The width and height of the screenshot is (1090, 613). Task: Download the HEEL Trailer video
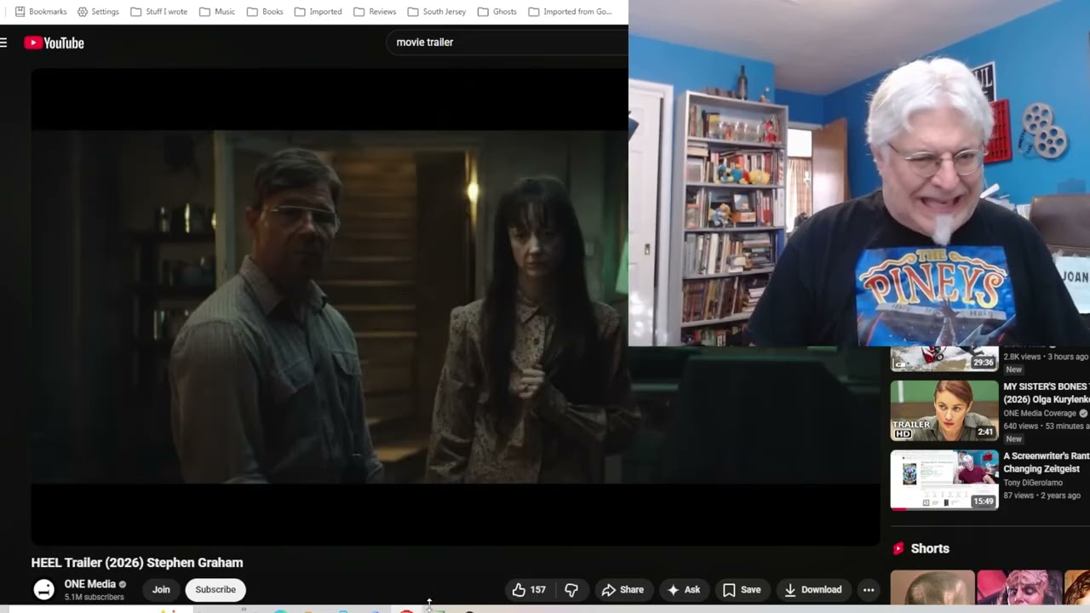pos(813,589)
